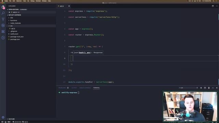This screenshot has height=123, width=219.
Task: Open the Source Control view
Action: point(3,19)
